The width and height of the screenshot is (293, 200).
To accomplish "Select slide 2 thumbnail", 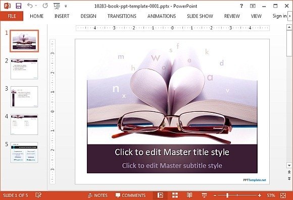I will 24,69.
